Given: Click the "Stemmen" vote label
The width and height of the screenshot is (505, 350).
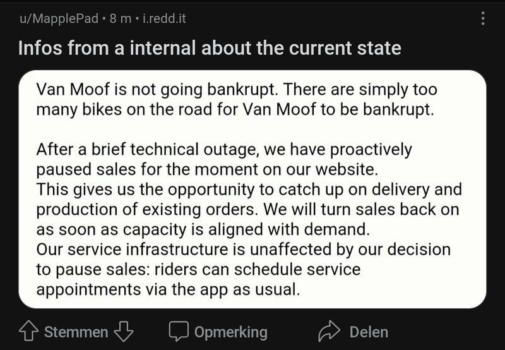Looking at the screenshot, I should point(76,332).
